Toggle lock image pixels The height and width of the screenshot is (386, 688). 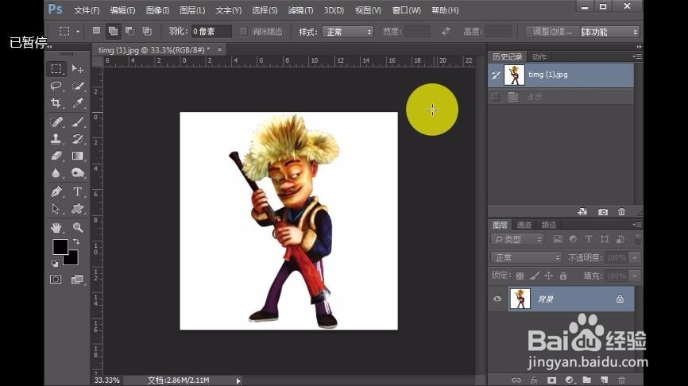(x=535, y=276)
